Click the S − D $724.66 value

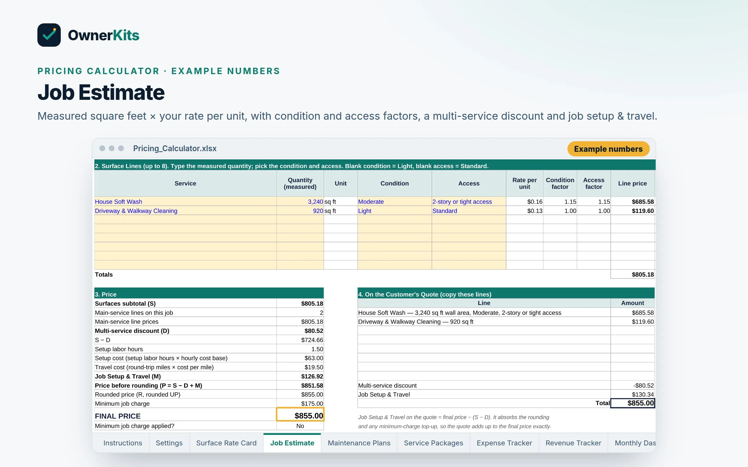[x=300, y=340]
